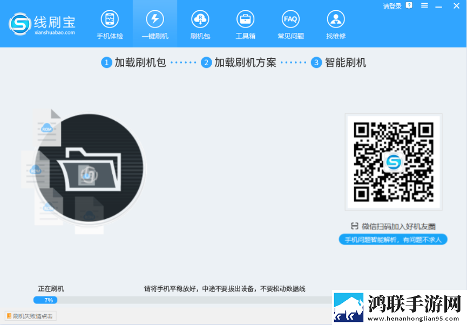Open the 工具箱 toolbox icon
The image size is (467, 325).
245,25
